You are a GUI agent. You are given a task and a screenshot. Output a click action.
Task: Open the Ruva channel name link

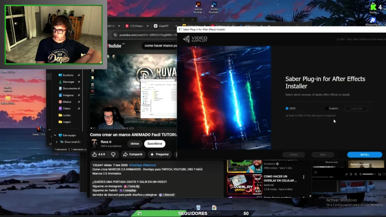point(104,142)
